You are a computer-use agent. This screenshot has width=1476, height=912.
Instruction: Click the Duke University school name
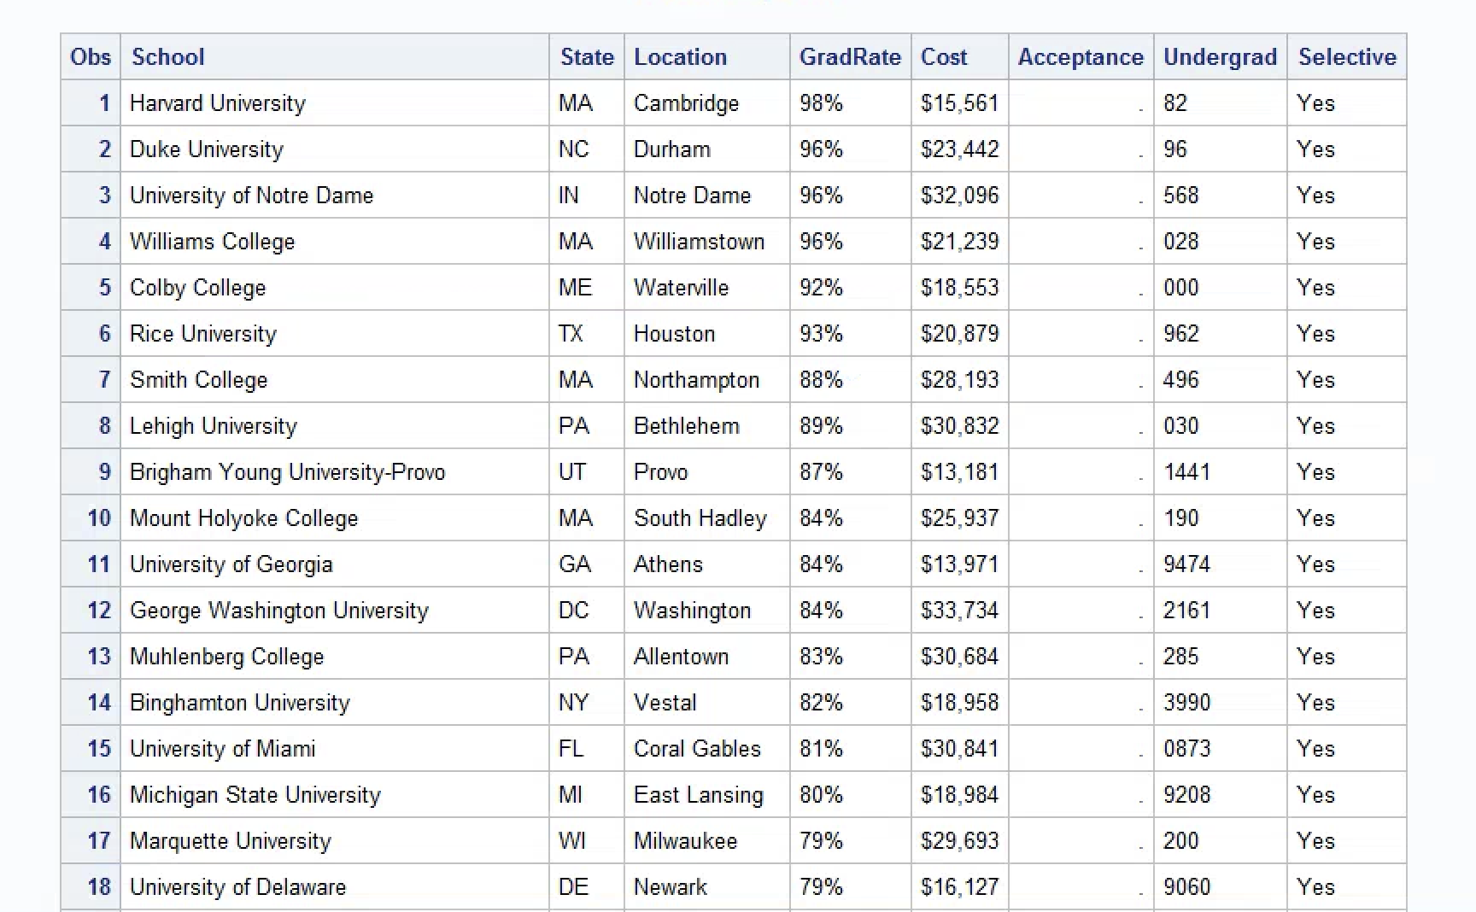pos(207,149)
